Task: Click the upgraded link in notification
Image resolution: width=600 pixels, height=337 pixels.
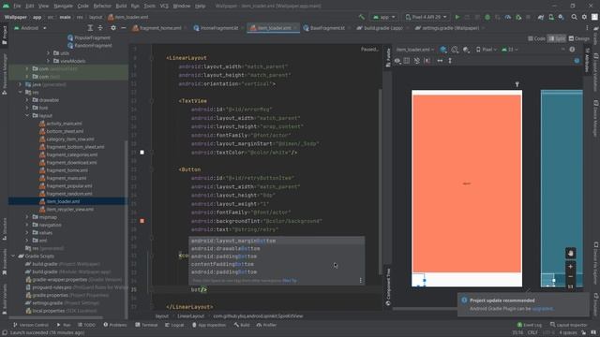Action: click(x=542, y=308)
